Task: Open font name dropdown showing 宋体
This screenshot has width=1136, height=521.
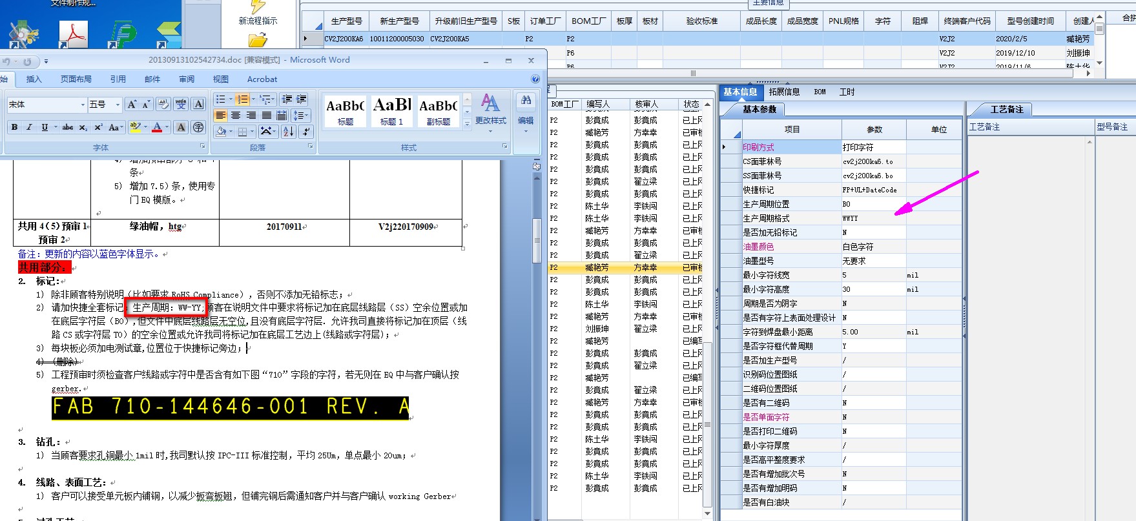Action: tap(83, 105)
